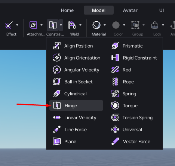The image size is (175, 166).
Task: Open the Material dropdown arrow
Action: pyautogui.click(x=105, y=25)
